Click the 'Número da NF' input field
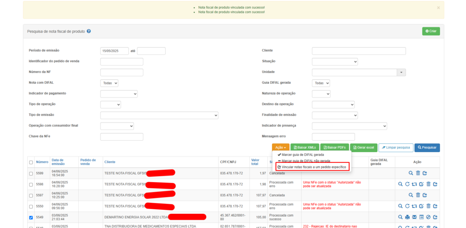This screenshot has height=228, width=466. (122, 72)
